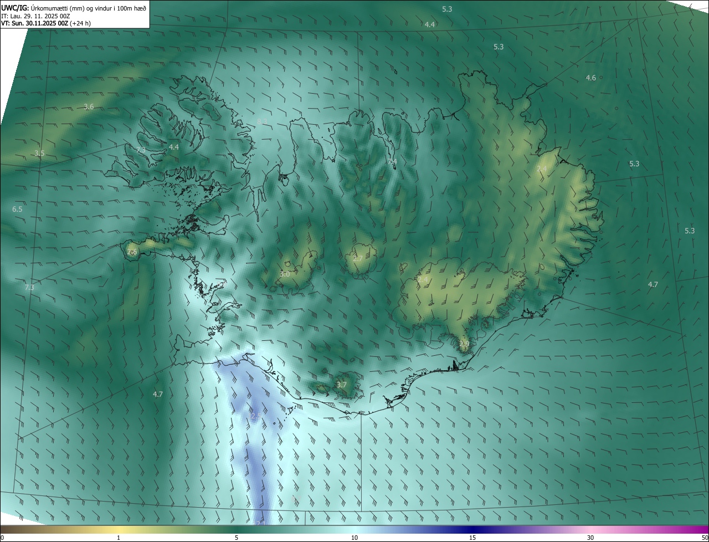Select the 'VT: Sun. 30.11.2025 00Z (+24 h)' line
709x542 pixels.
45,24
